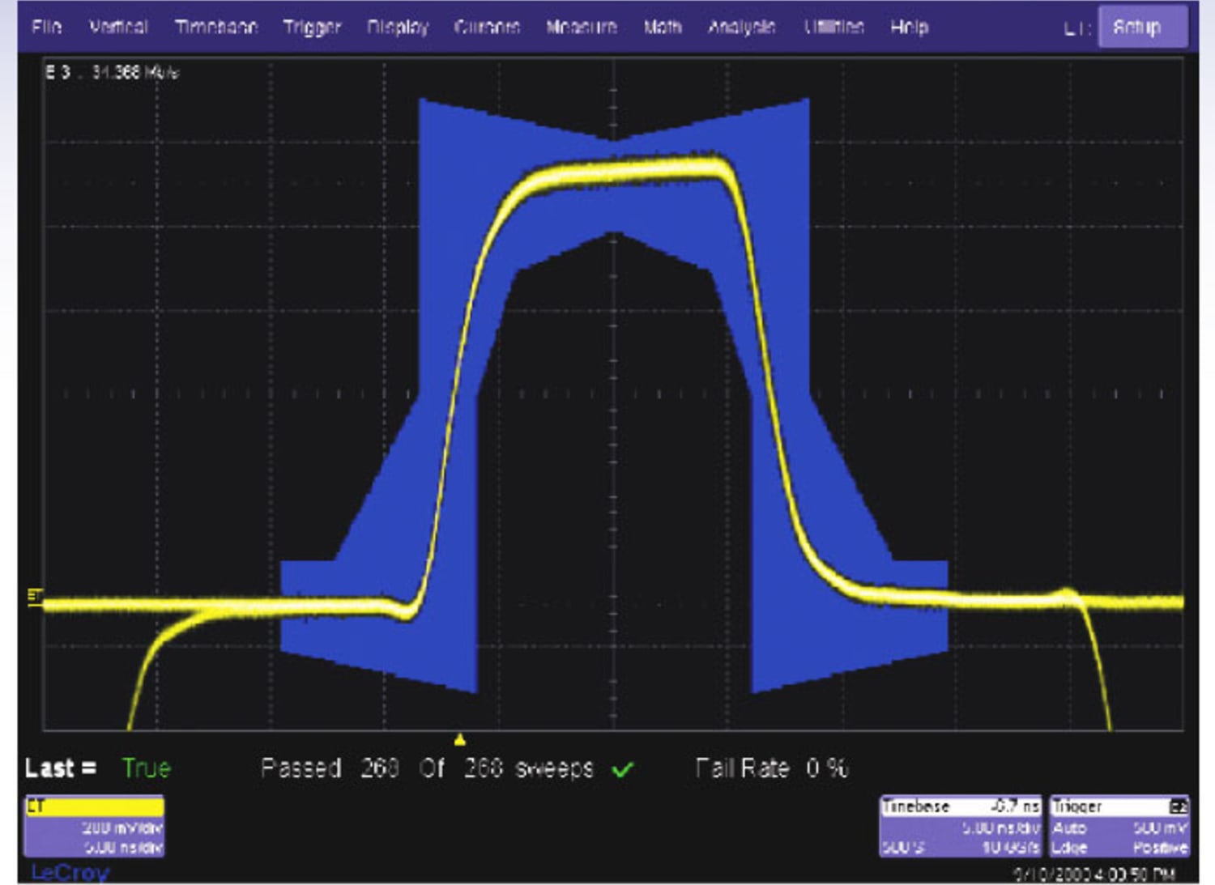
Task: Open the Timebase menu
Action: pos(216,27)
